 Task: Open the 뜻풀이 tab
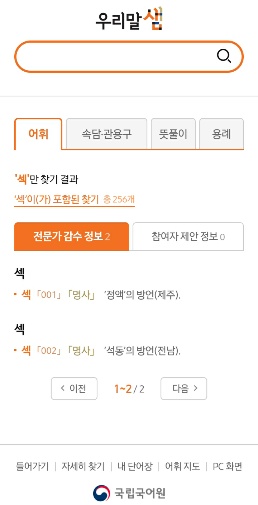tap(173, 134)
